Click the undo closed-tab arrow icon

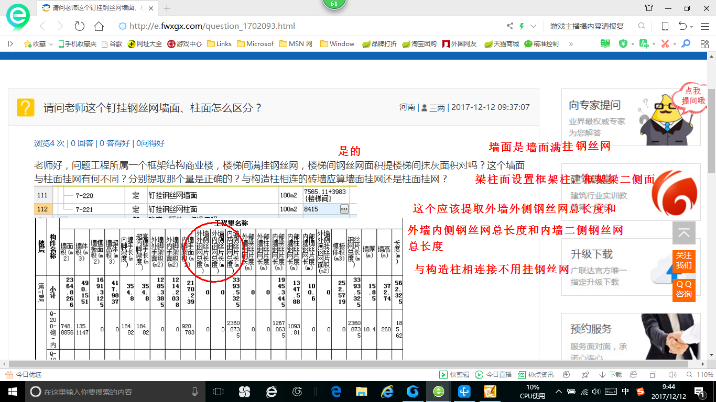coord(682,26)
